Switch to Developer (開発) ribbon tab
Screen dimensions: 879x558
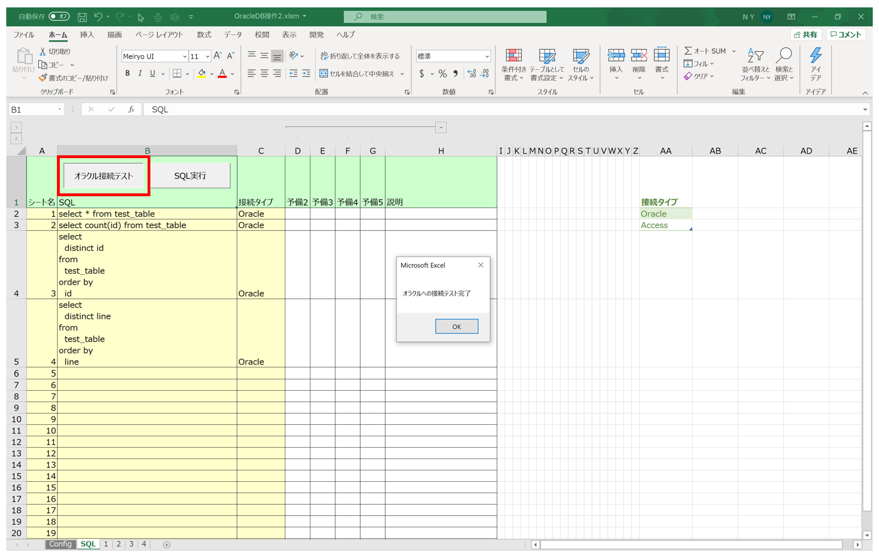pyautogui.click(x=317, y=35)
